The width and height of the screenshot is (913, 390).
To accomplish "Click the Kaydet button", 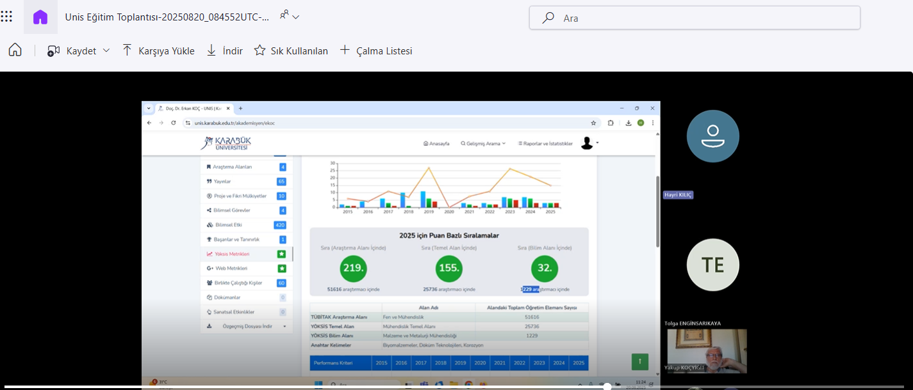I will coord(72,51).
